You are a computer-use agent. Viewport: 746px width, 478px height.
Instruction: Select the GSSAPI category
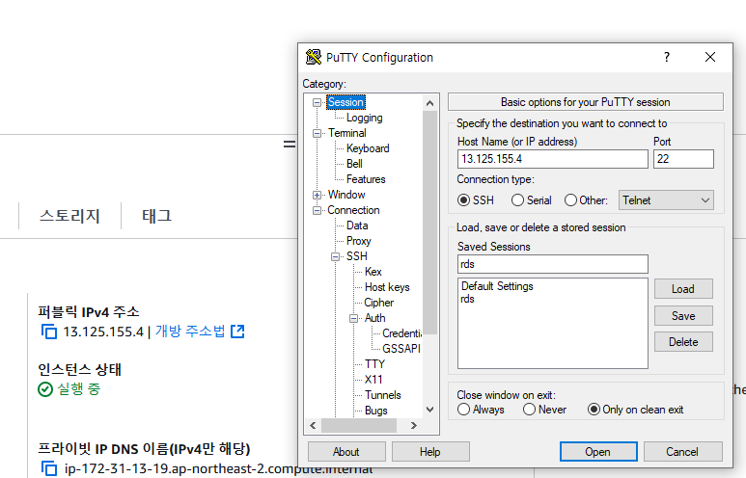tap(401, 348)
